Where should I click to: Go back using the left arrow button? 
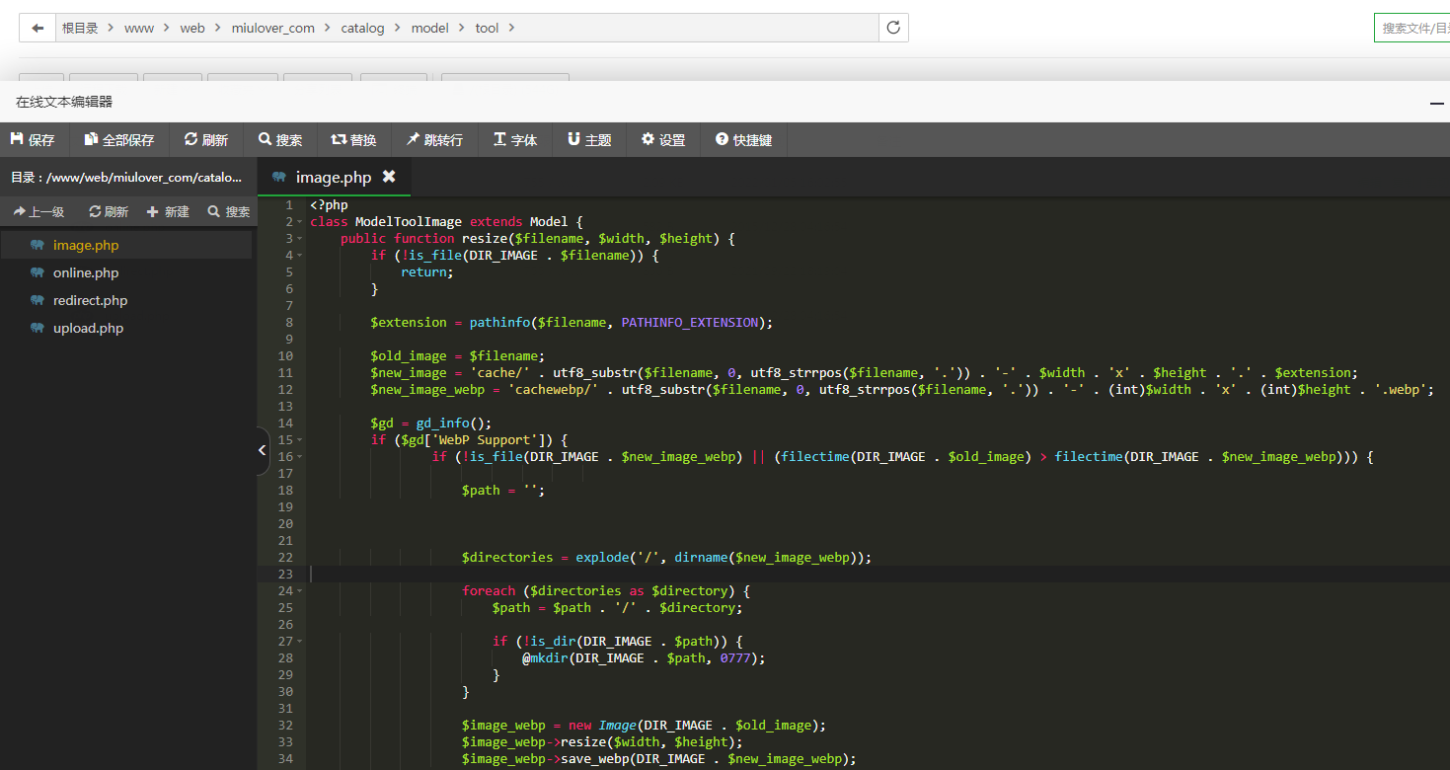coord(38,28)
